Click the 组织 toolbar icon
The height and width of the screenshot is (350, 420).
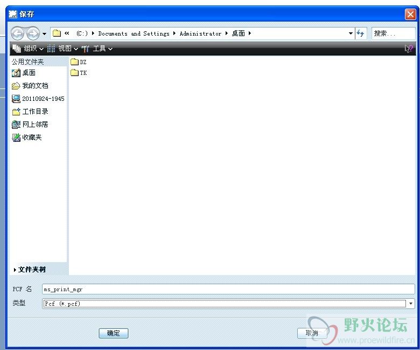coord(17,49)
